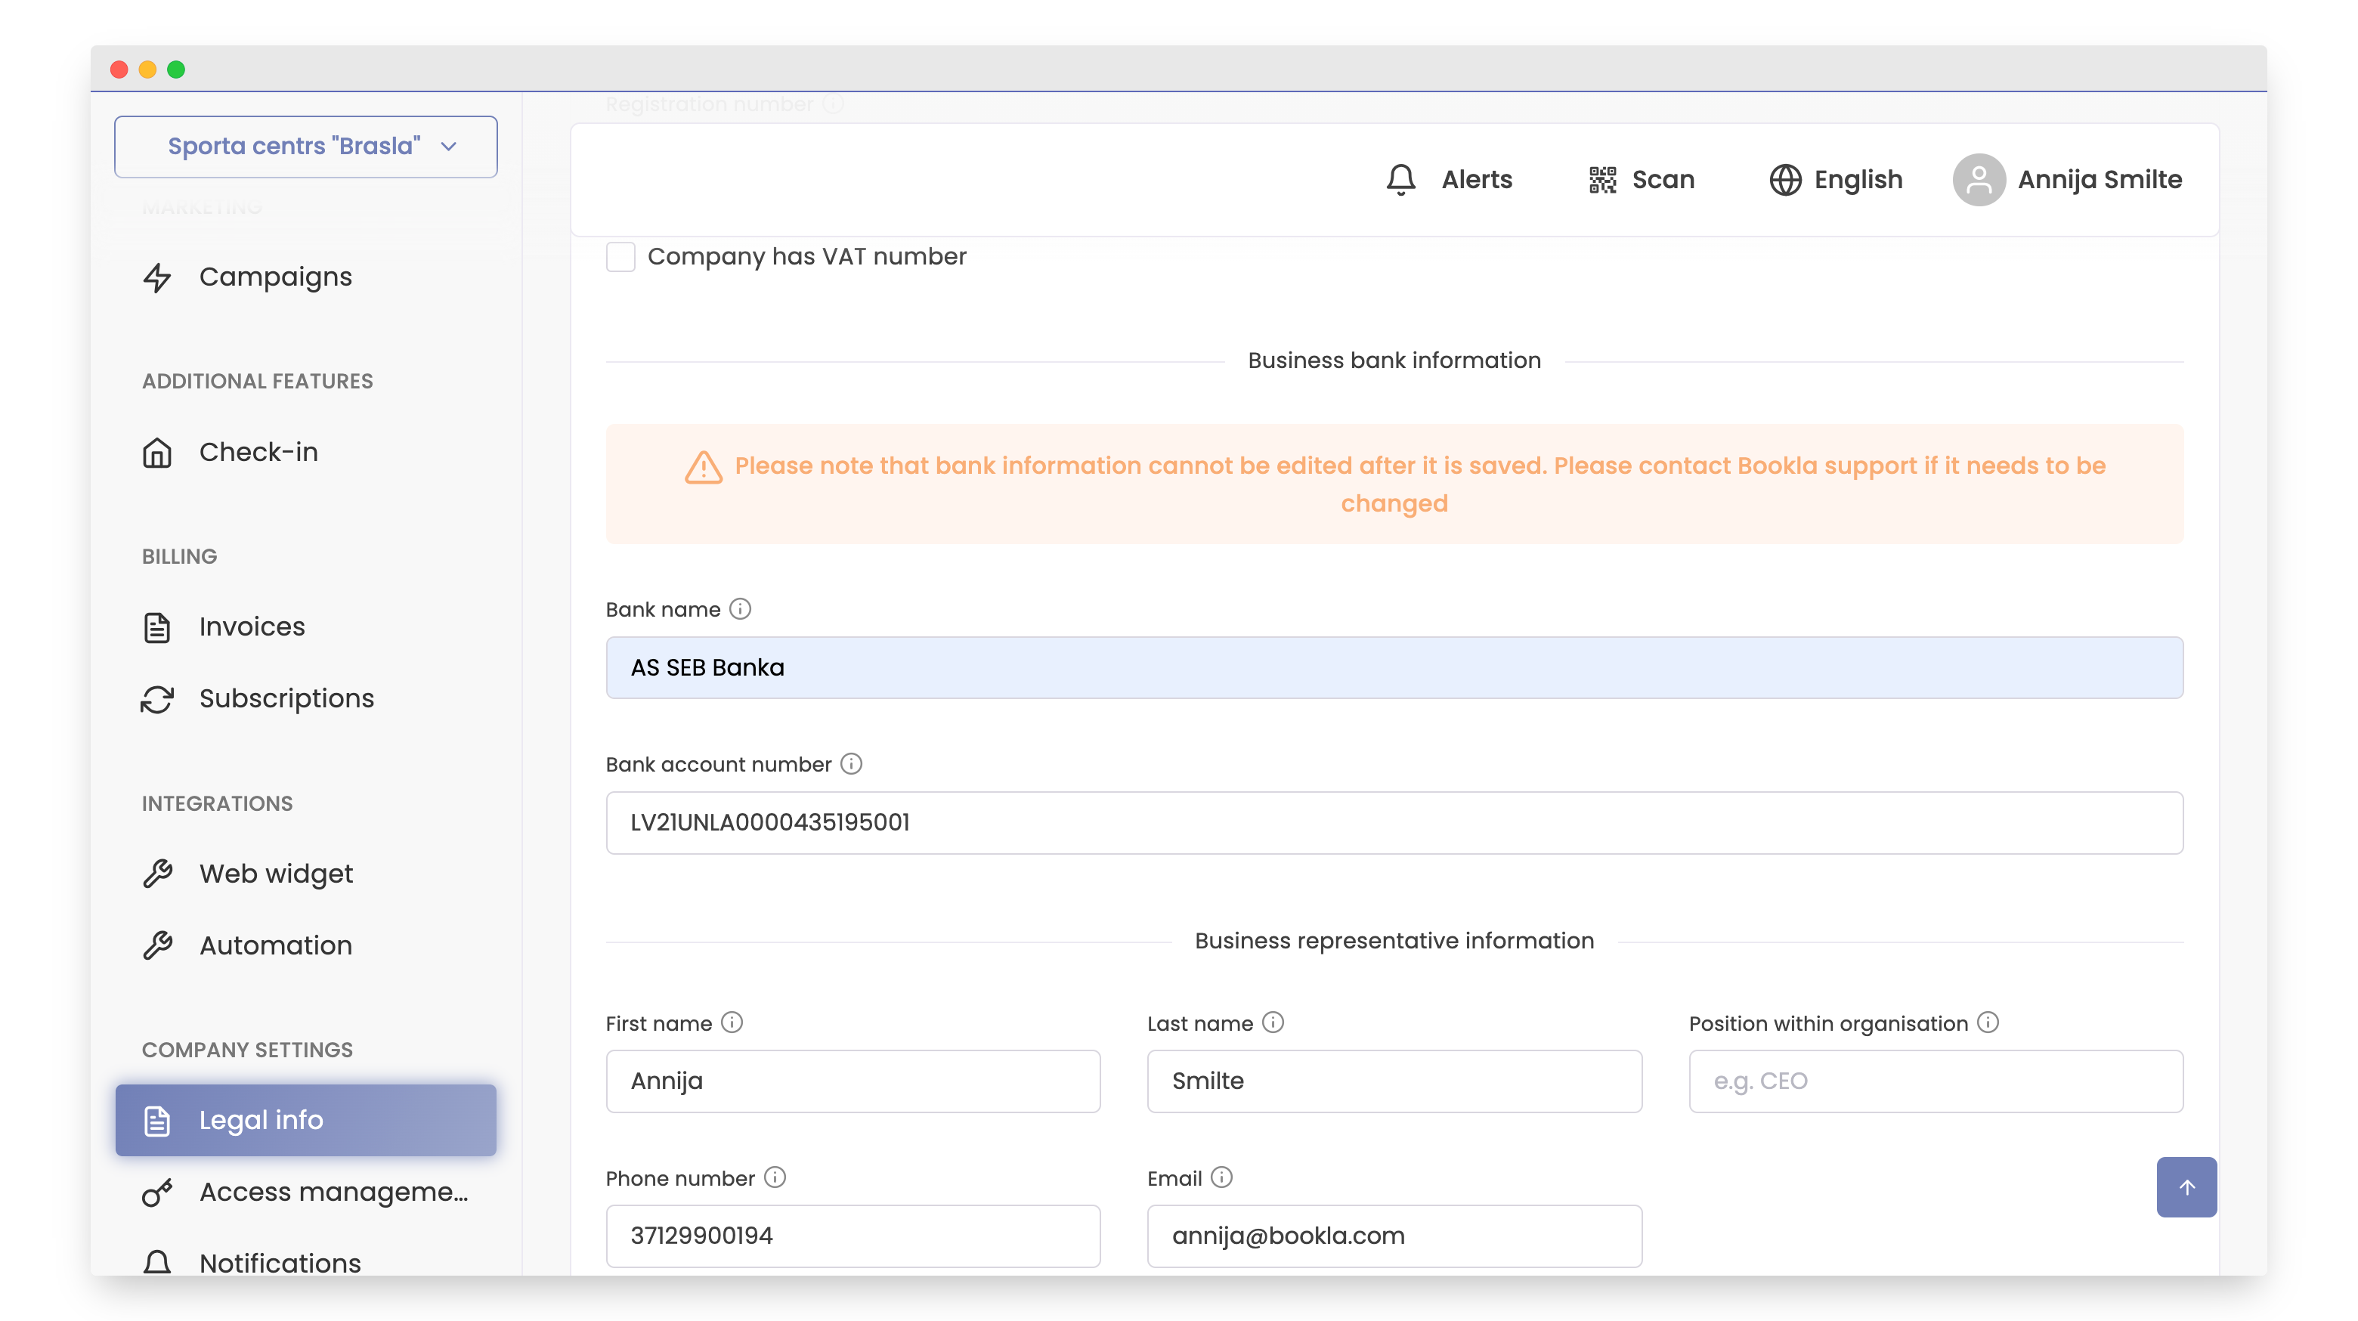
Task: Open the Web widget integration
Action: pos(276,874)
